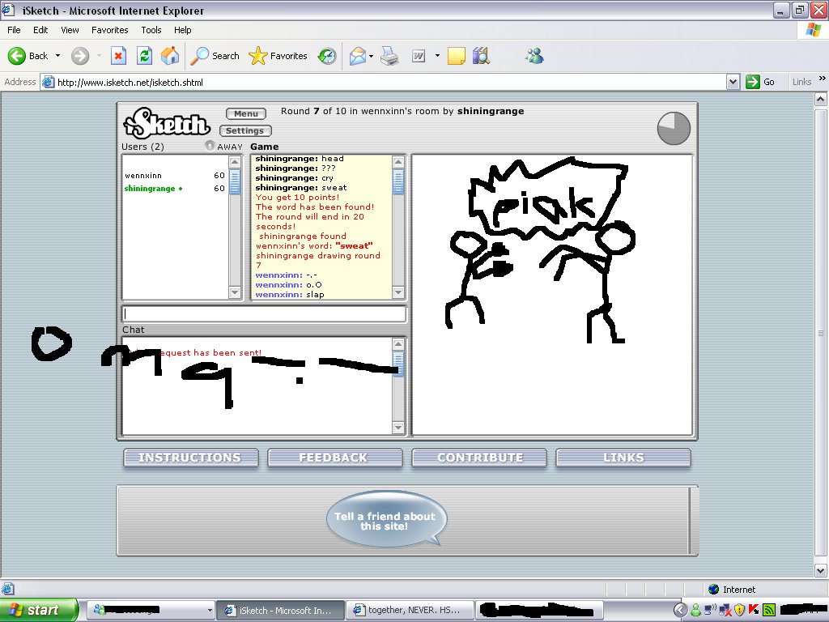Image resolution: width=829 pixels, height=622 pixels.
Task: Open the Favorites menu in the menu bar
Action: 110,30
